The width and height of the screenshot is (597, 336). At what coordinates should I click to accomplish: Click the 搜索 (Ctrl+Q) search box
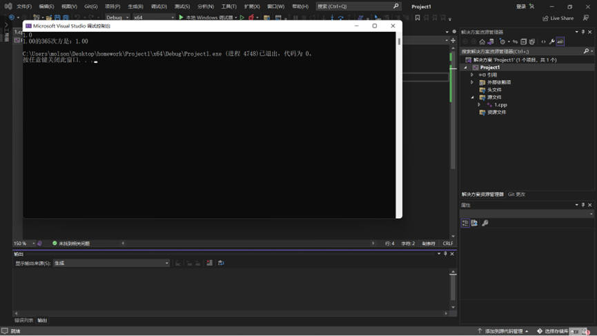click(x=358, y=6)
